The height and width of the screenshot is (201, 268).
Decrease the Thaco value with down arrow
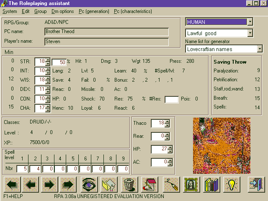tap(167, 125)
